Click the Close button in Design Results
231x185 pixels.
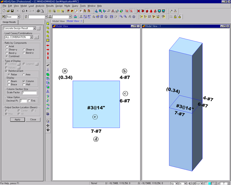pos(33,119)
